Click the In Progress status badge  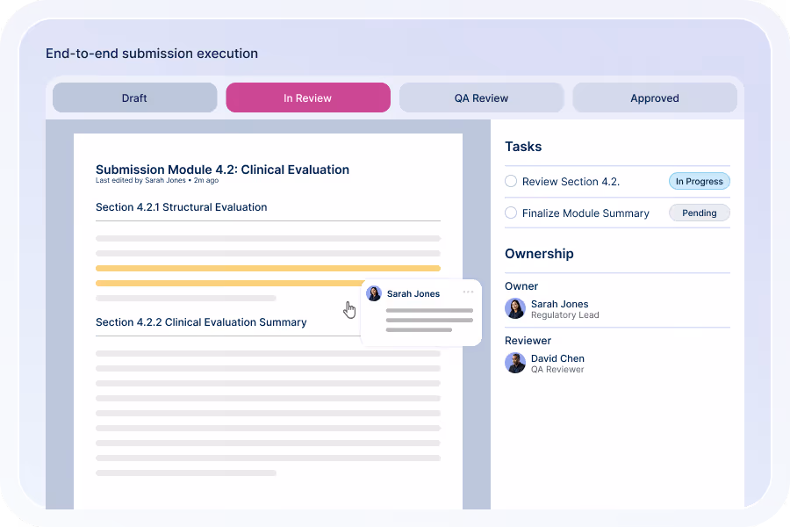click(700, 182)
